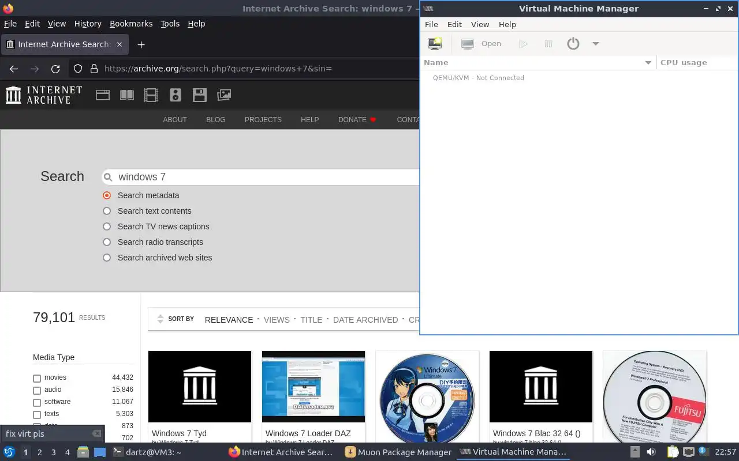The height and width of the screenshot is (461, 739).
Task: Open the Lubuntu start menu icon
Action: click(x=9, y=452)
